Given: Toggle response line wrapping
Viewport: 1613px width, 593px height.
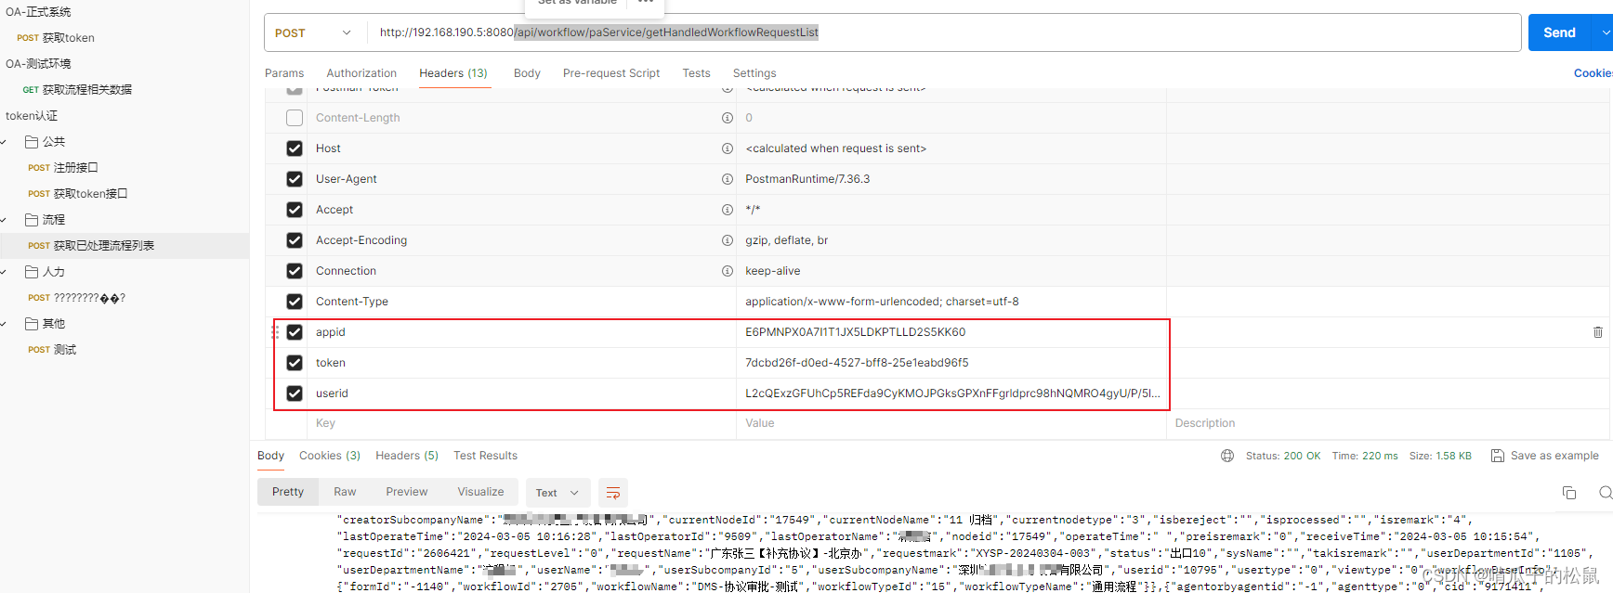Looking at the screenshot, I should (613, 493).
